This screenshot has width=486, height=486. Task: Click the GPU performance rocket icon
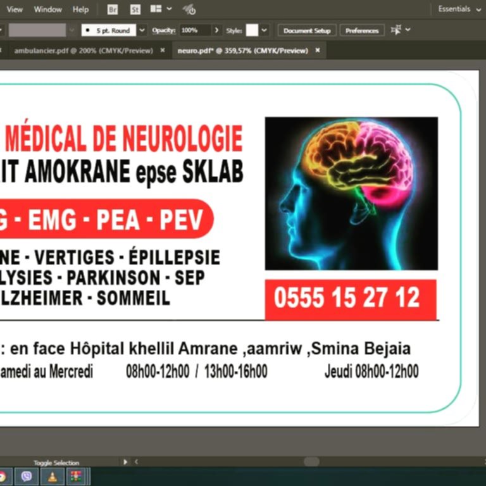[x=189, y=9]
